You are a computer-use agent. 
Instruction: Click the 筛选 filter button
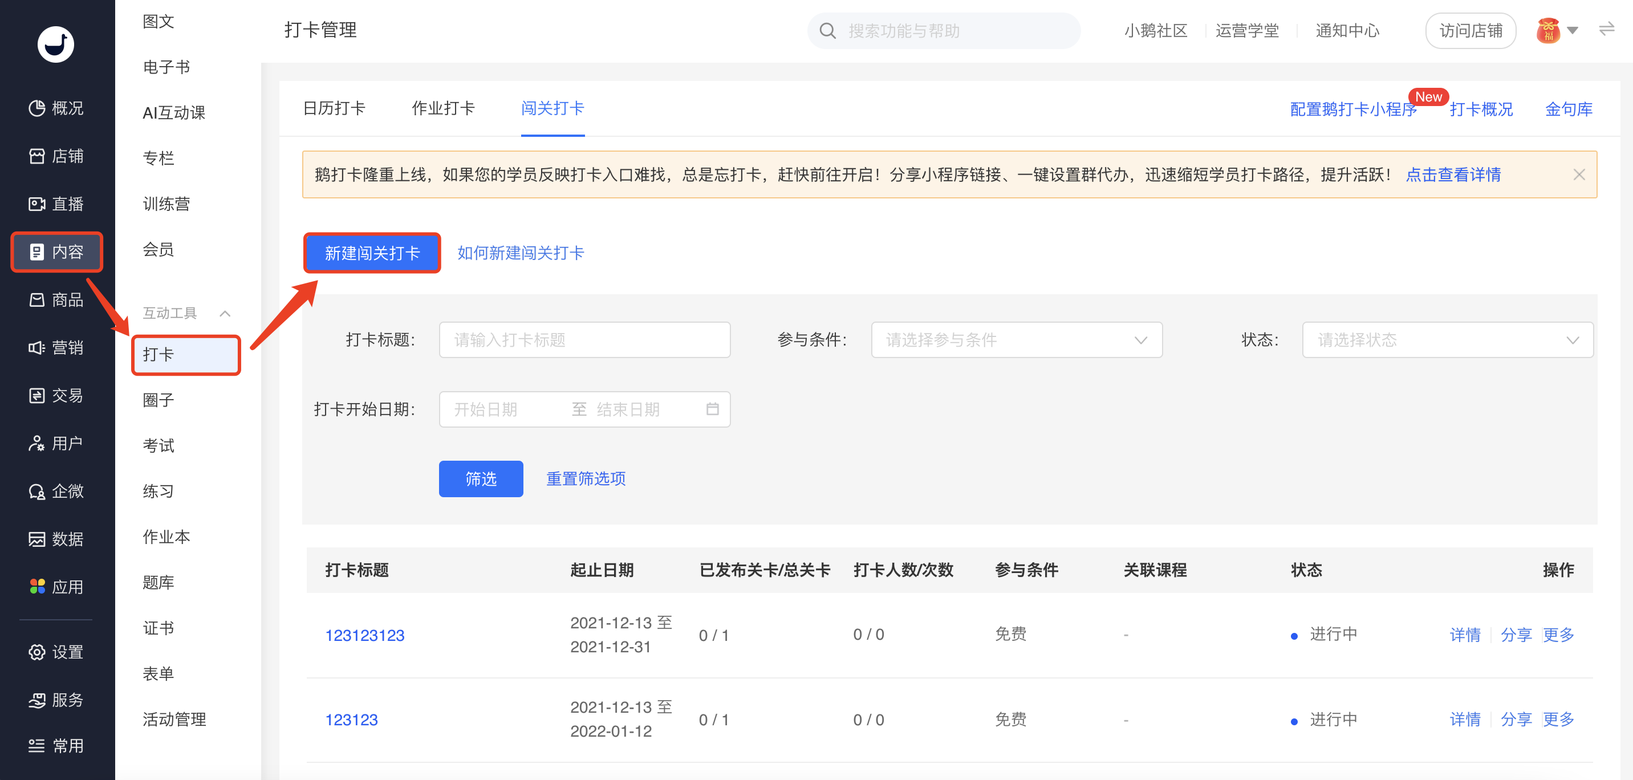tap(481, 479)
